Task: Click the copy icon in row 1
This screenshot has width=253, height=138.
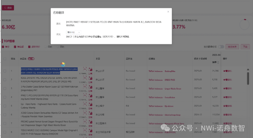Action: [90, 69]
